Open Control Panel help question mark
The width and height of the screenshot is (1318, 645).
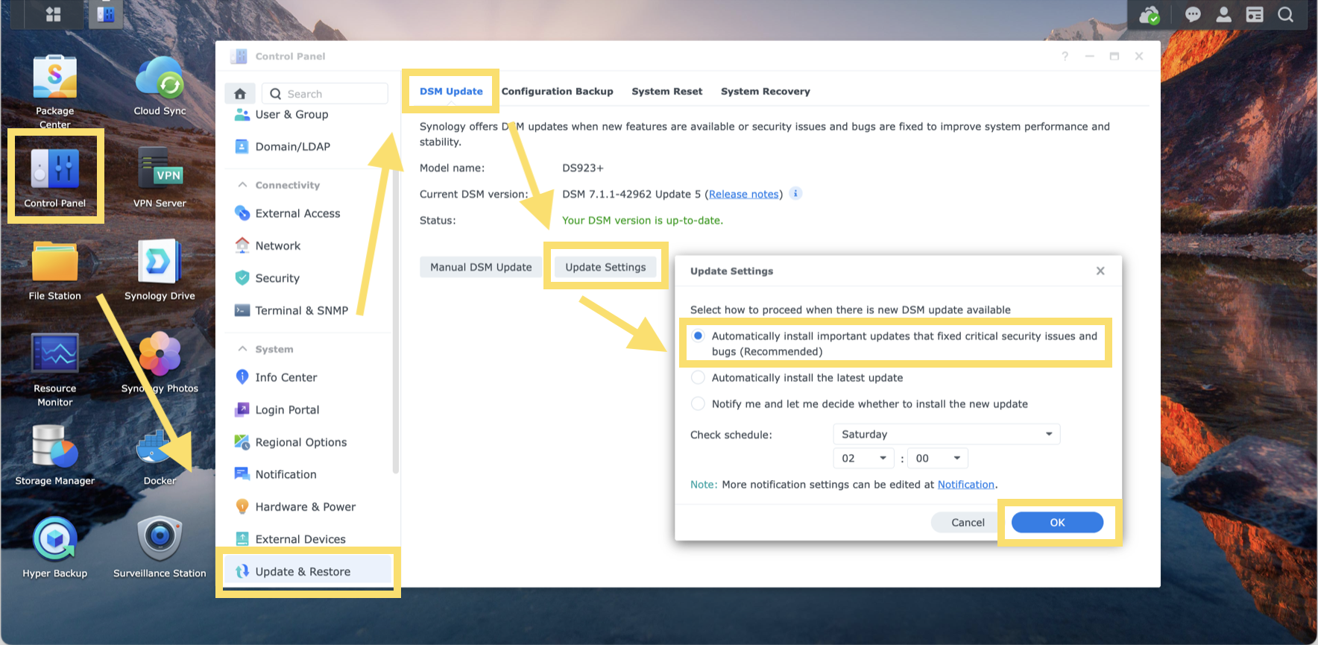(x=1065, y=56)
